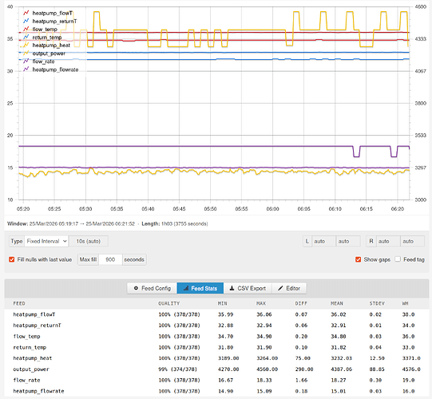432x399 pixels.
Task: Click the 10s (auto) interval field
Action: [89, 241]
